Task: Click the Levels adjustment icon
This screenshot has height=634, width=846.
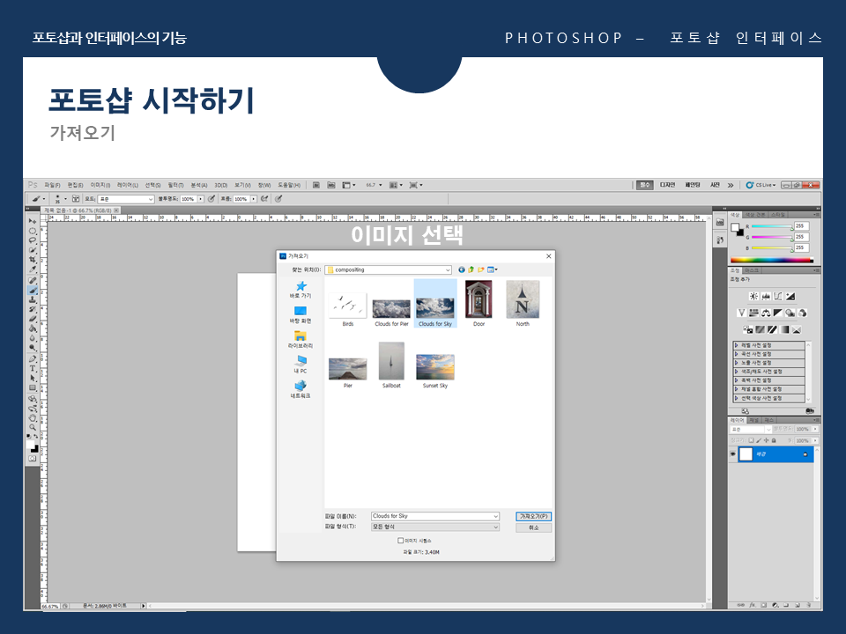Action: (766, 296)
